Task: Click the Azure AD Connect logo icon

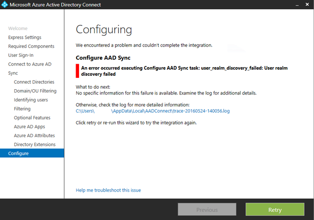Action: (x=4, y=4)
